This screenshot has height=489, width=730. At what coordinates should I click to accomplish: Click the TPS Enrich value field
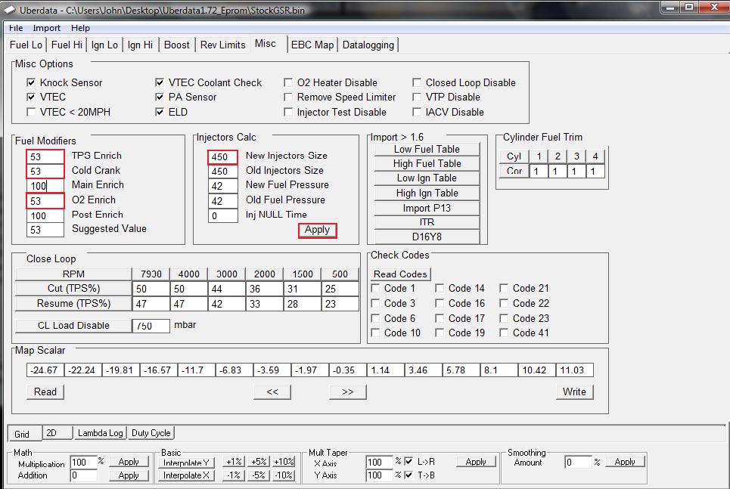pos(45,156)
